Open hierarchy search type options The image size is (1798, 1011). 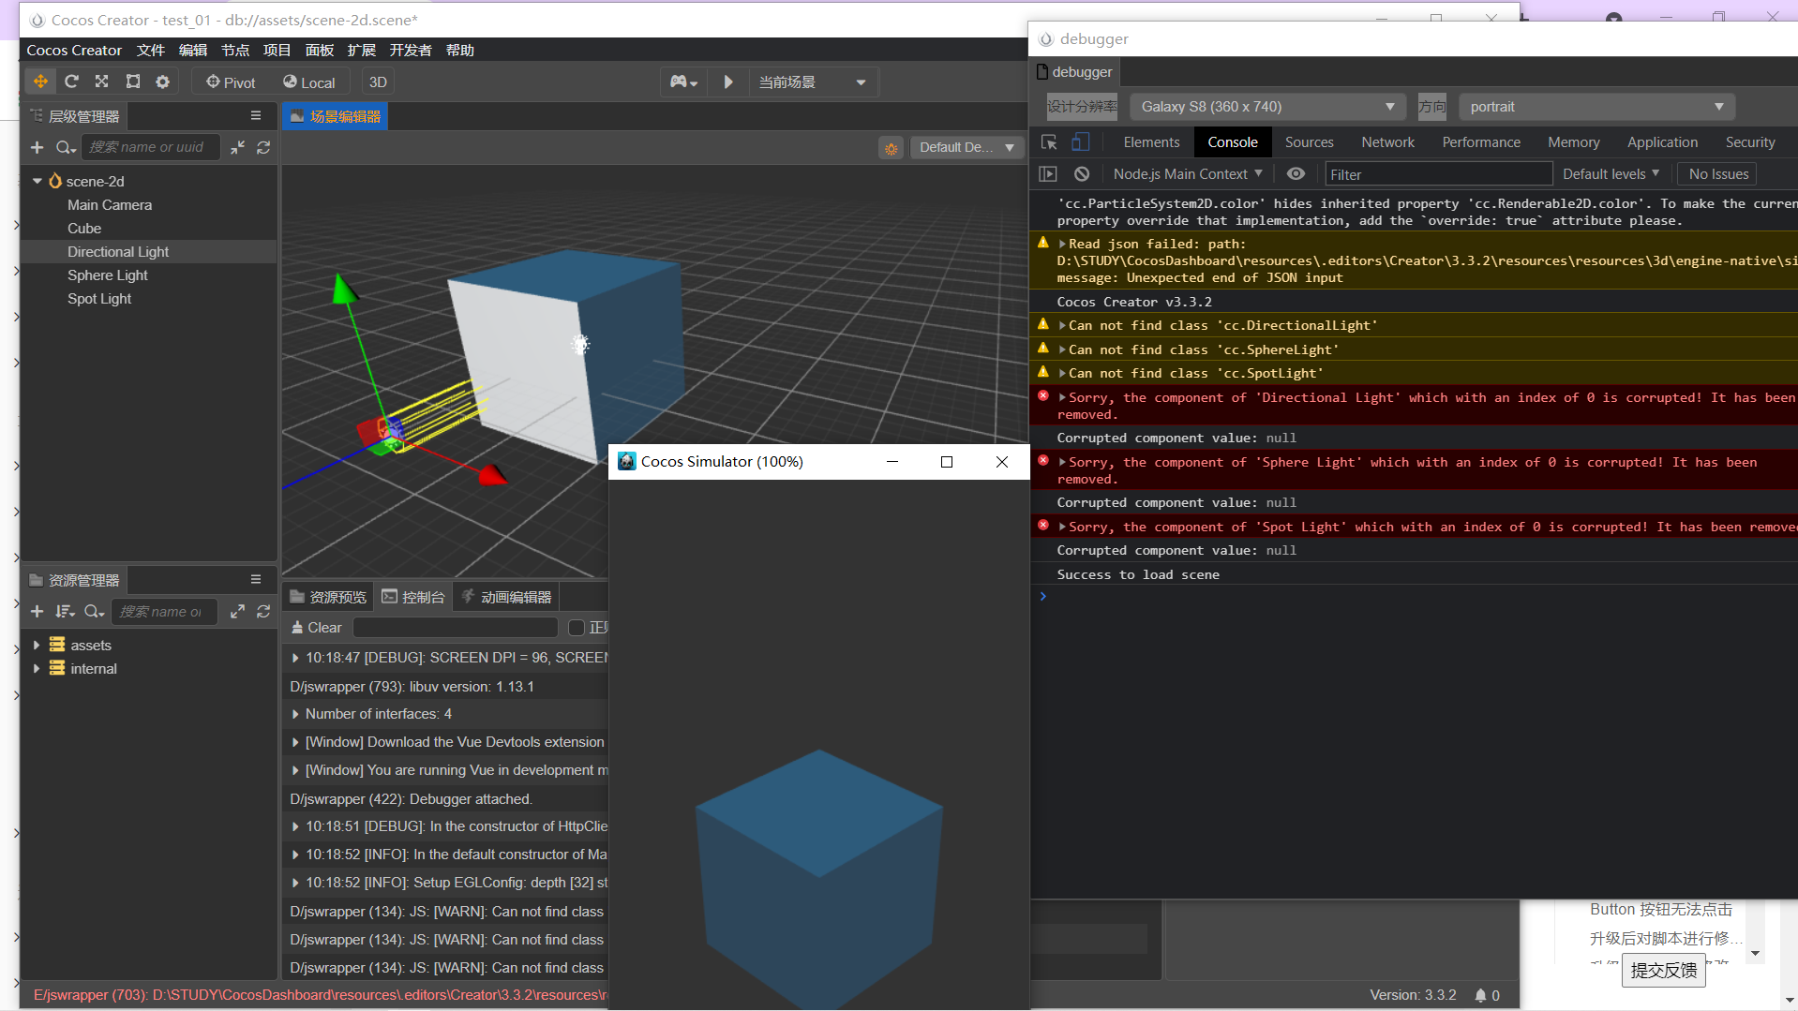coord(66,147)
